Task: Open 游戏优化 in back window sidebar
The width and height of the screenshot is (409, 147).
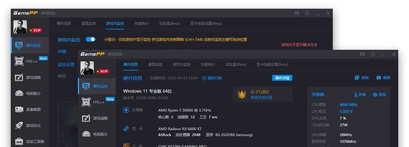Action: (30, 126)
